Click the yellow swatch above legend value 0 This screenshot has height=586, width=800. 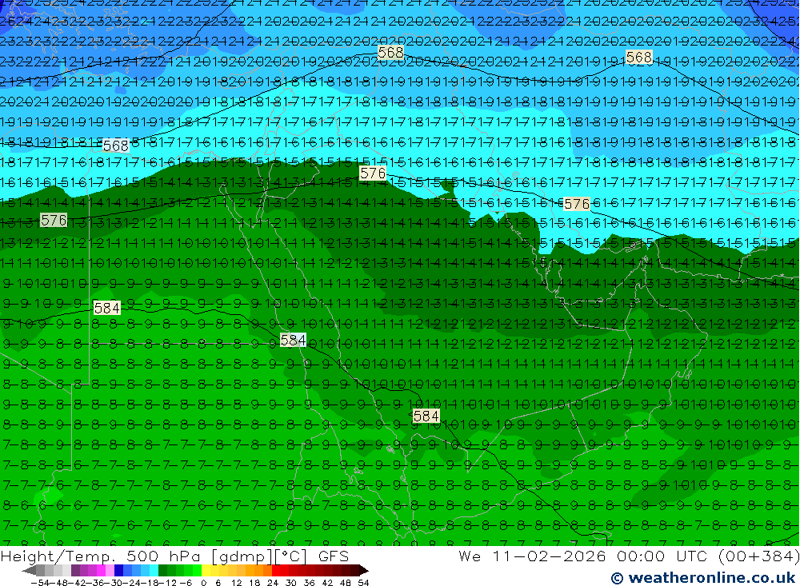pyautogui.click(x=206, y=571)
